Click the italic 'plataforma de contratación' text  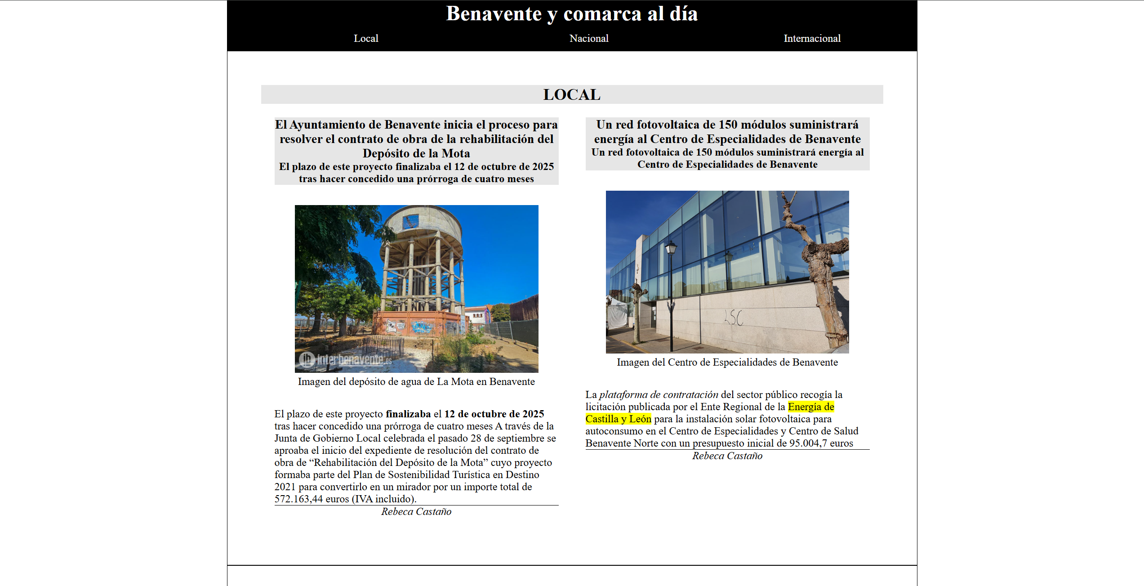coord(659,395)
